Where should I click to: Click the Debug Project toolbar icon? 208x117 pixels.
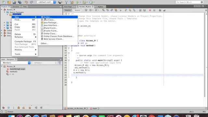click(x=84, y=2)
